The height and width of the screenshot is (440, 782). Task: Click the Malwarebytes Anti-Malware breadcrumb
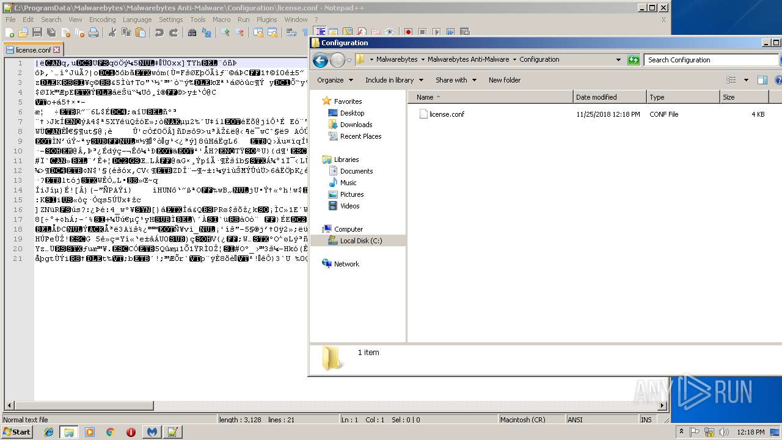coord(468,60)
